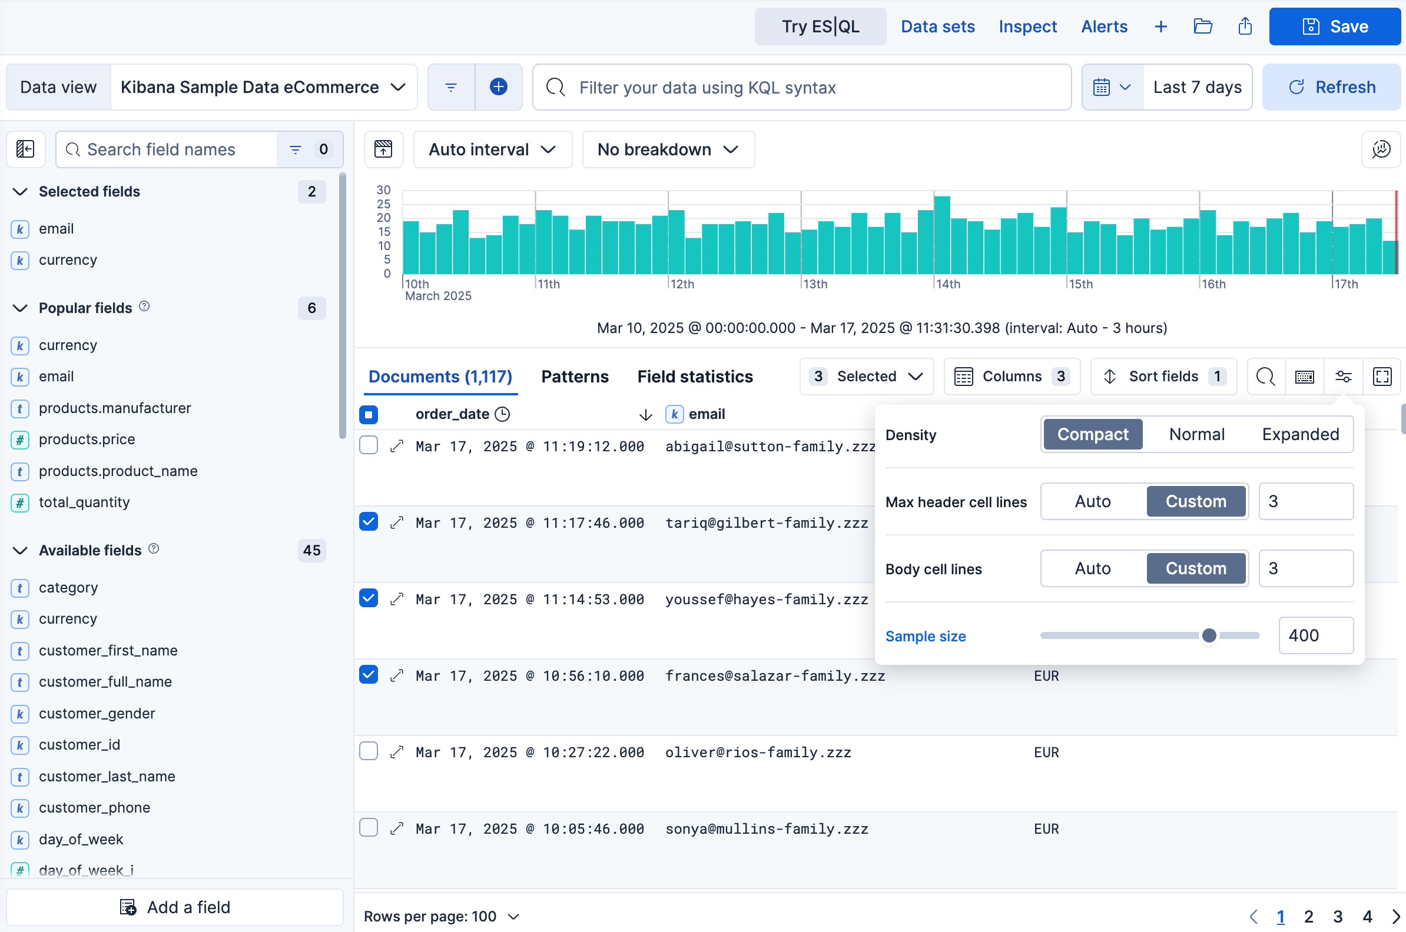Open Columns selector

(x=1012, y=376)
